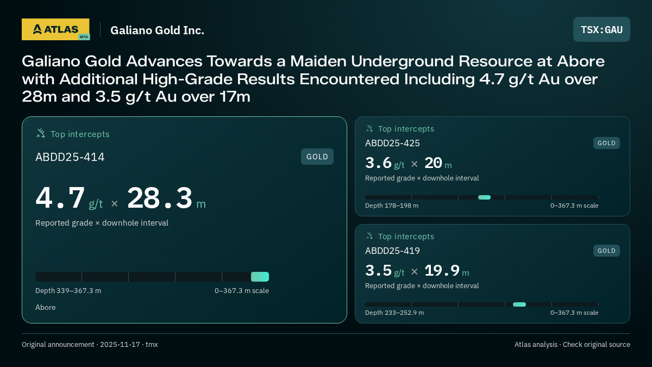Click 'Top intercepts' label on ABDD25-419 card
The image size is (652, 367).
406,237
